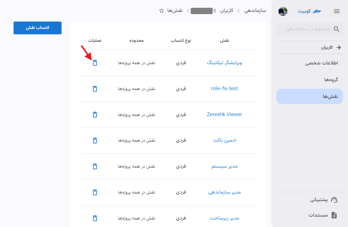Delete the مدیر زیرساخت role assignment
Image resolution: width=348 pixels, height=227 pixels.
pos(95,218)
